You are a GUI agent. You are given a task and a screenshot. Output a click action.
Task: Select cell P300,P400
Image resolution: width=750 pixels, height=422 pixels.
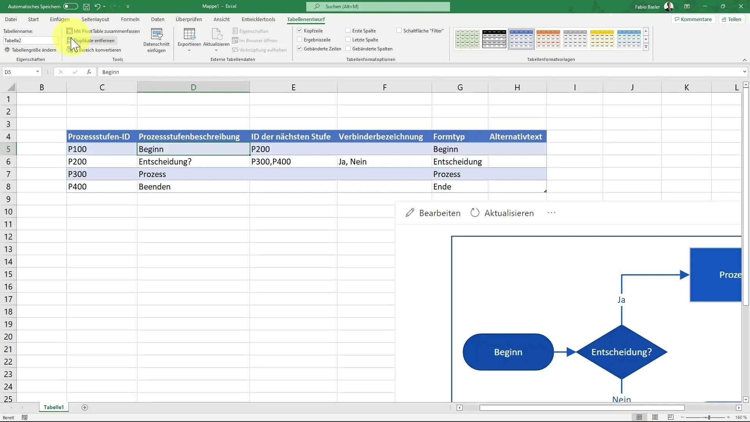(x=293, y=162)
